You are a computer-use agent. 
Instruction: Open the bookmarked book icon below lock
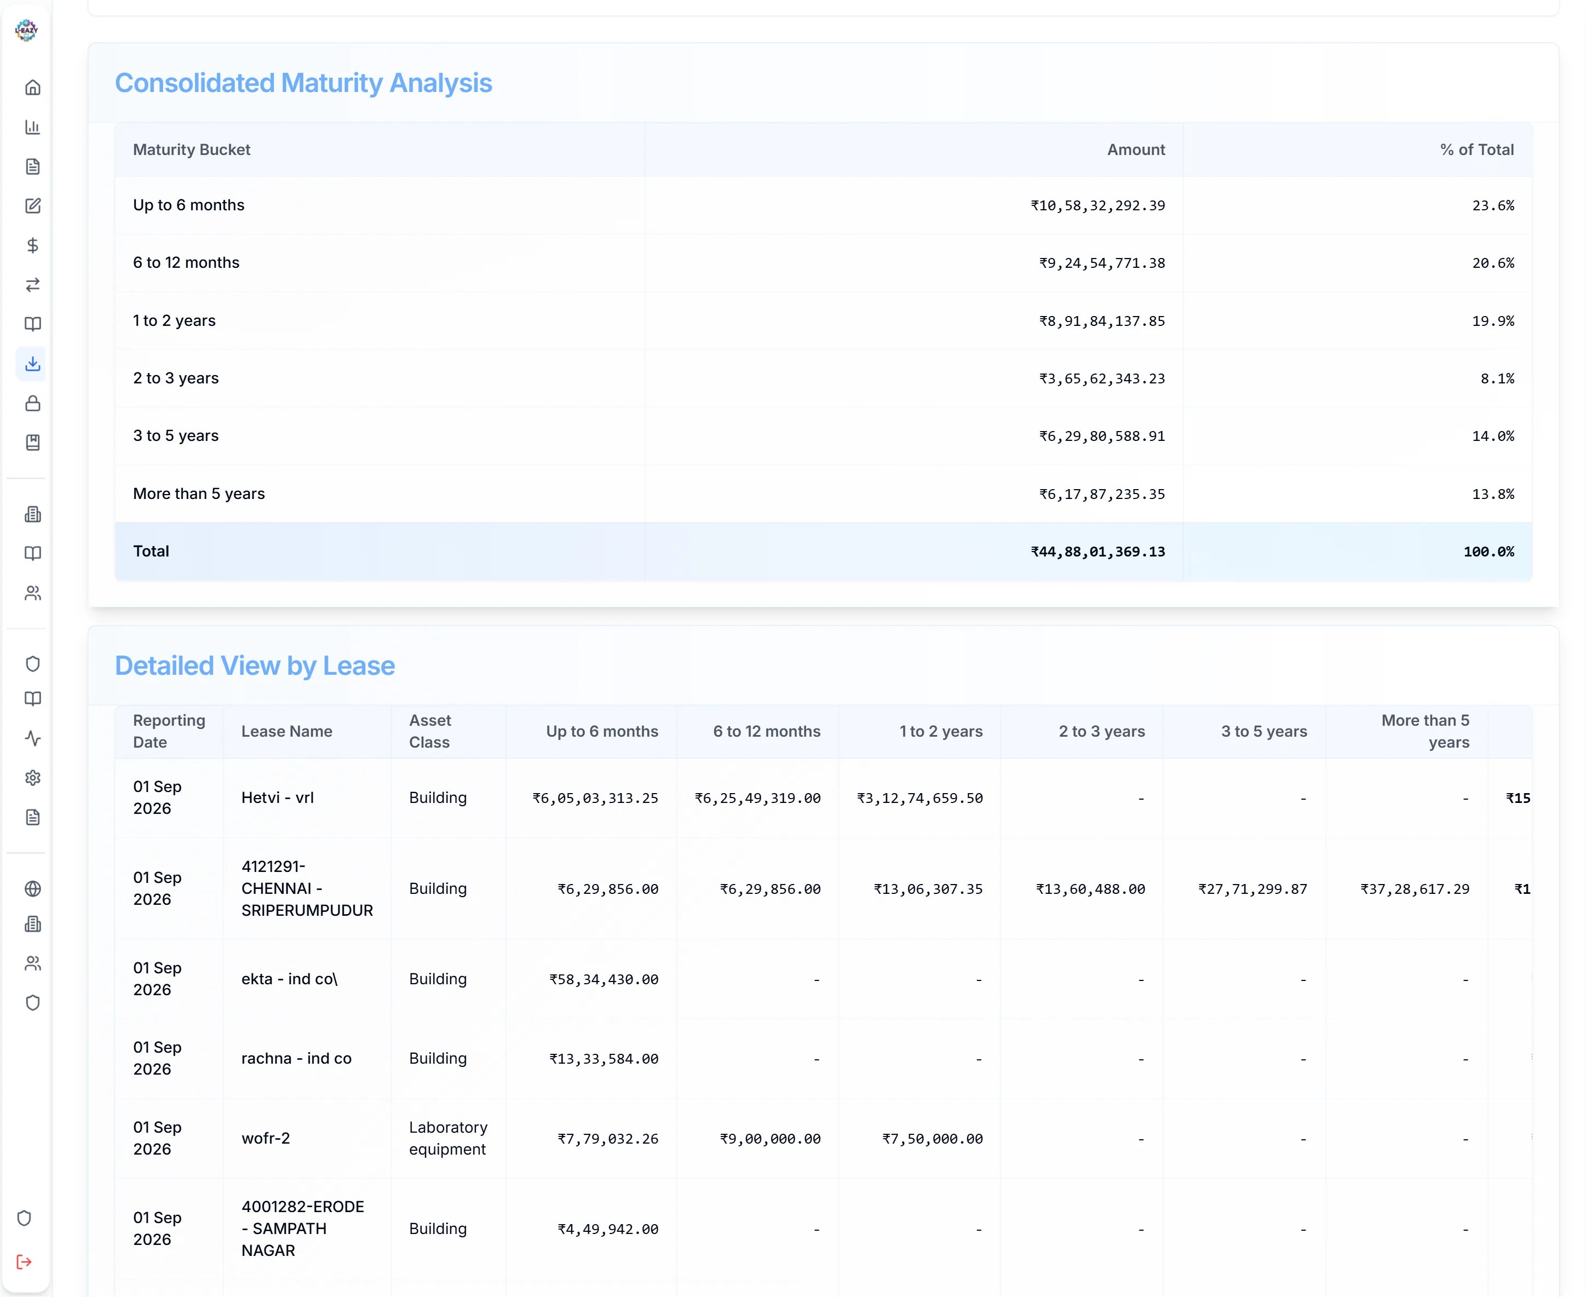pos(32,443)
